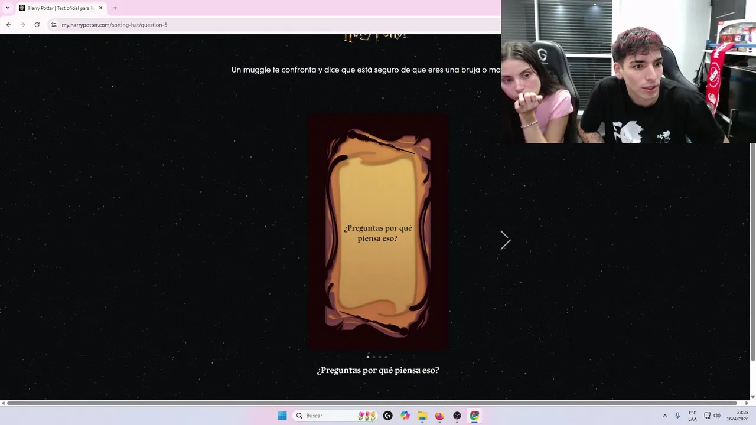Click the horizontal page scrollbar

372,403
